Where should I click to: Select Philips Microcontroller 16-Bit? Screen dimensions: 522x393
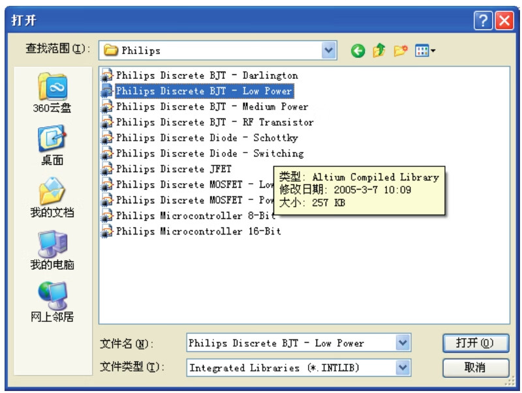click(198, 231)
